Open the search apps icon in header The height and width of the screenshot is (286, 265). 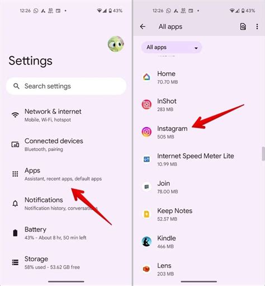click(x=243, y=26)
